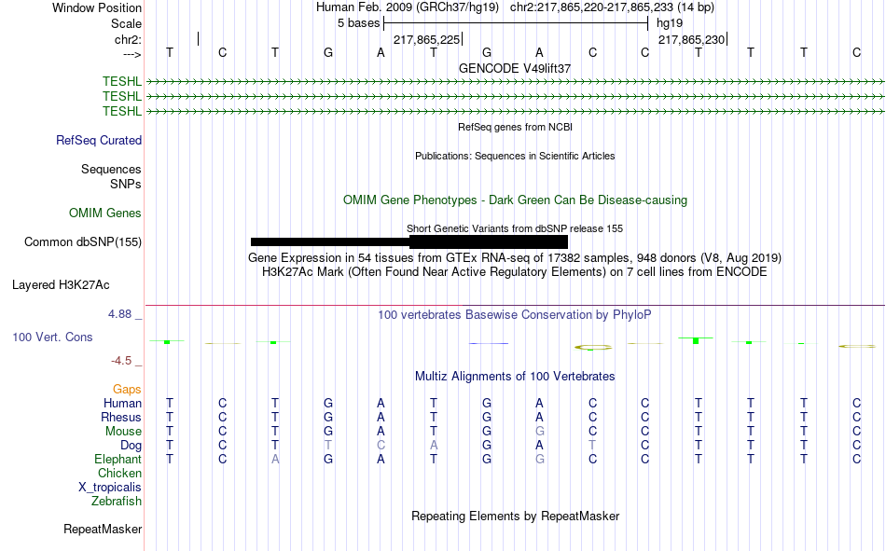The width and height of the screenshot is (886, 551).
Task: Click the Scale label
Action: [x=126, y=23]
